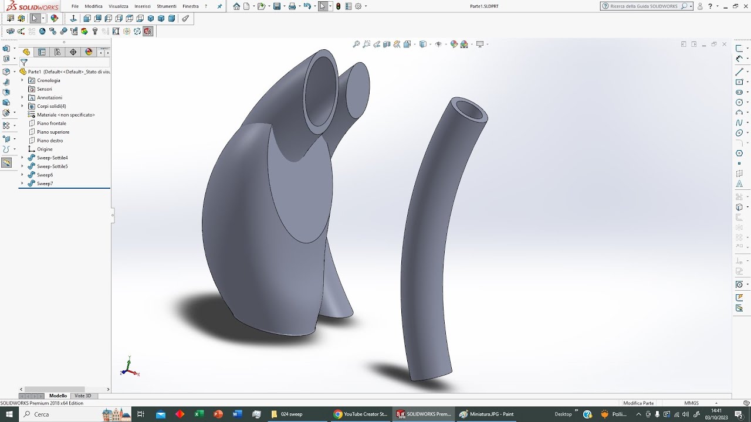Open YouTube Creator Studio Chrome taskbar button
751x422 pixels.
tap(360, 414)
